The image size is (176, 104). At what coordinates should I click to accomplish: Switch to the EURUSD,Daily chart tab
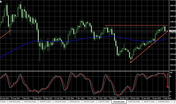click(x=15, y=102)
